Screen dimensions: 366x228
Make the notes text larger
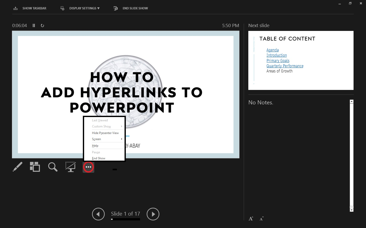click(251, 219)
